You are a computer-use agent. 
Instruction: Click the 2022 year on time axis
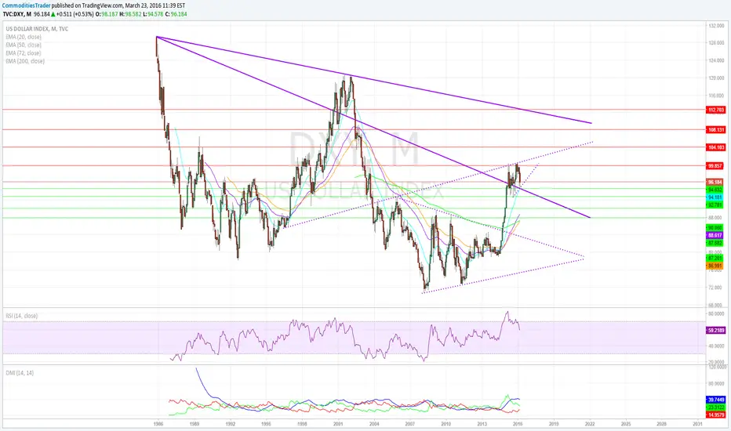590,424
